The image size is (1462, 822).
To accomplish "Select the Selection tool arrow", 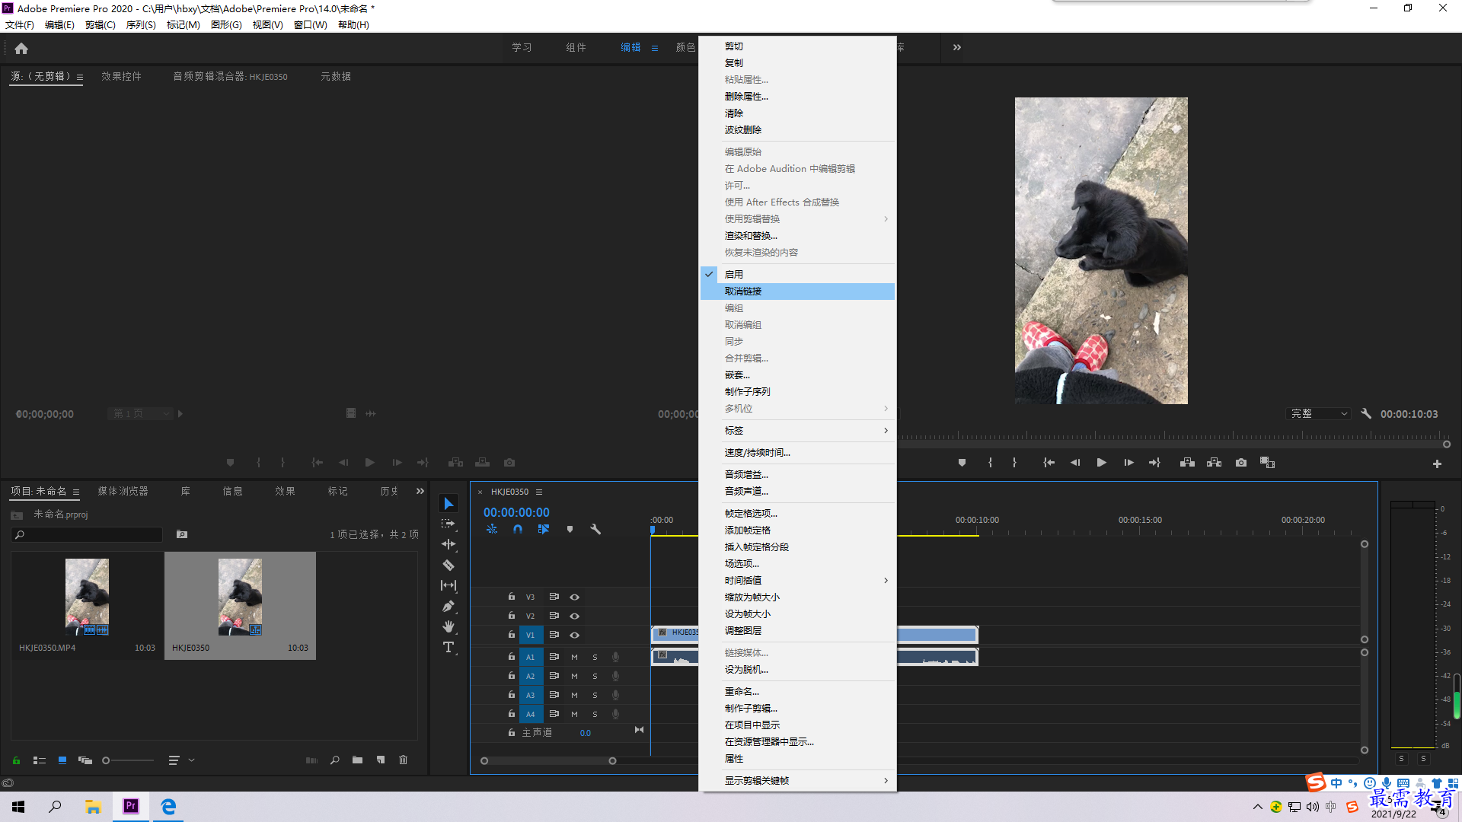I will click(x=448, y=504).
